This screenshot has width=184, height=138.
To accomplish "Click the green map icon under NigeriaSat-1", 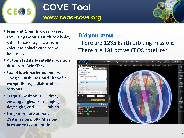I will click(x=88, y=114).
